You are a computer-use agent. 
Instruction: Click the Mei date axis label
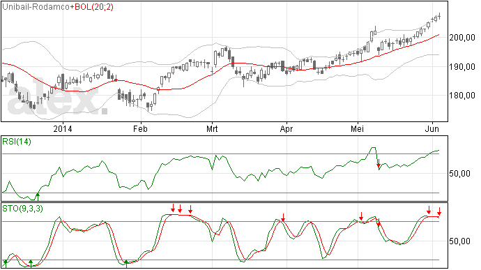pyautogui.click(x=358, y=128)
